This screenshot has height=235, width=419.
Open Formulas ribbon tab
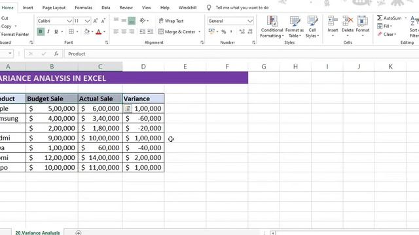83,7
